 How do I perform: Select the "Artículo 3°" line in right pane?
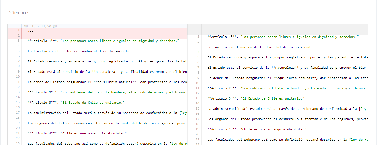pos(256,98)
